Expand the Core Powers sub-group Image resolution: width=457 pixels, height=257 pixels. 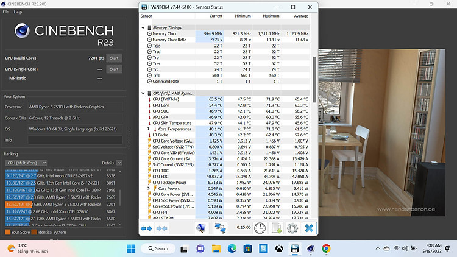coord(149,188)
